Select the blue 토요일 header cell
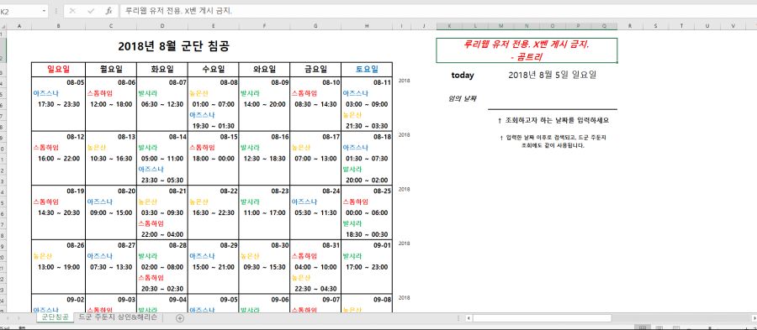757x330 pixels. 367,70
